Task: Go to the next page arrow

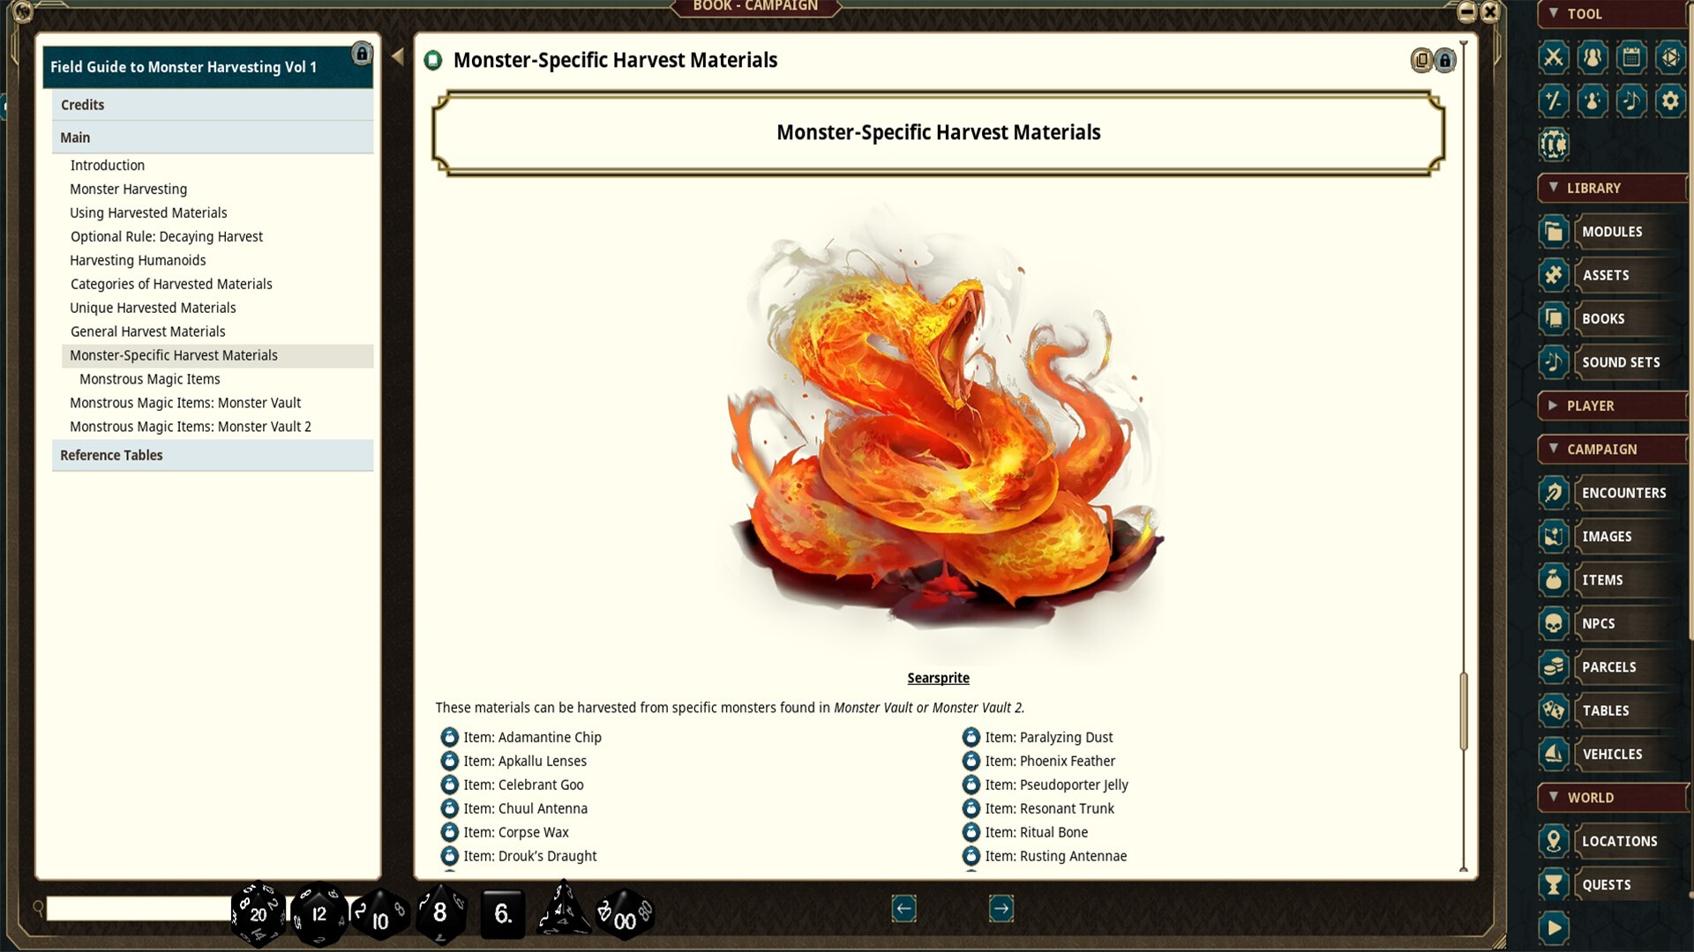Action: click(1001, 909)
